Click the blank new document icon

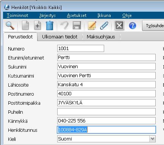pyautogui.click(x=25, y=25)
